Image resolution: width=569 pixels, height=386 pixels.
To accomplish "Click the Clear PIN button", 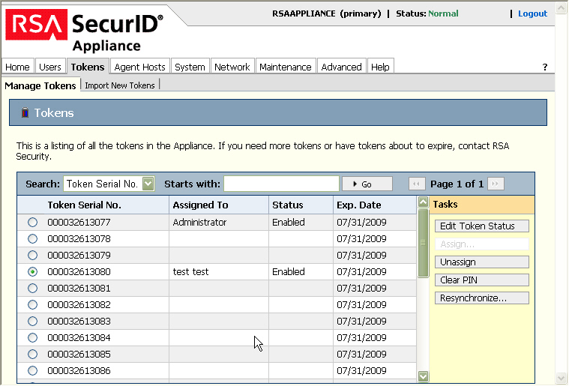I will click(x=482, y=280).
